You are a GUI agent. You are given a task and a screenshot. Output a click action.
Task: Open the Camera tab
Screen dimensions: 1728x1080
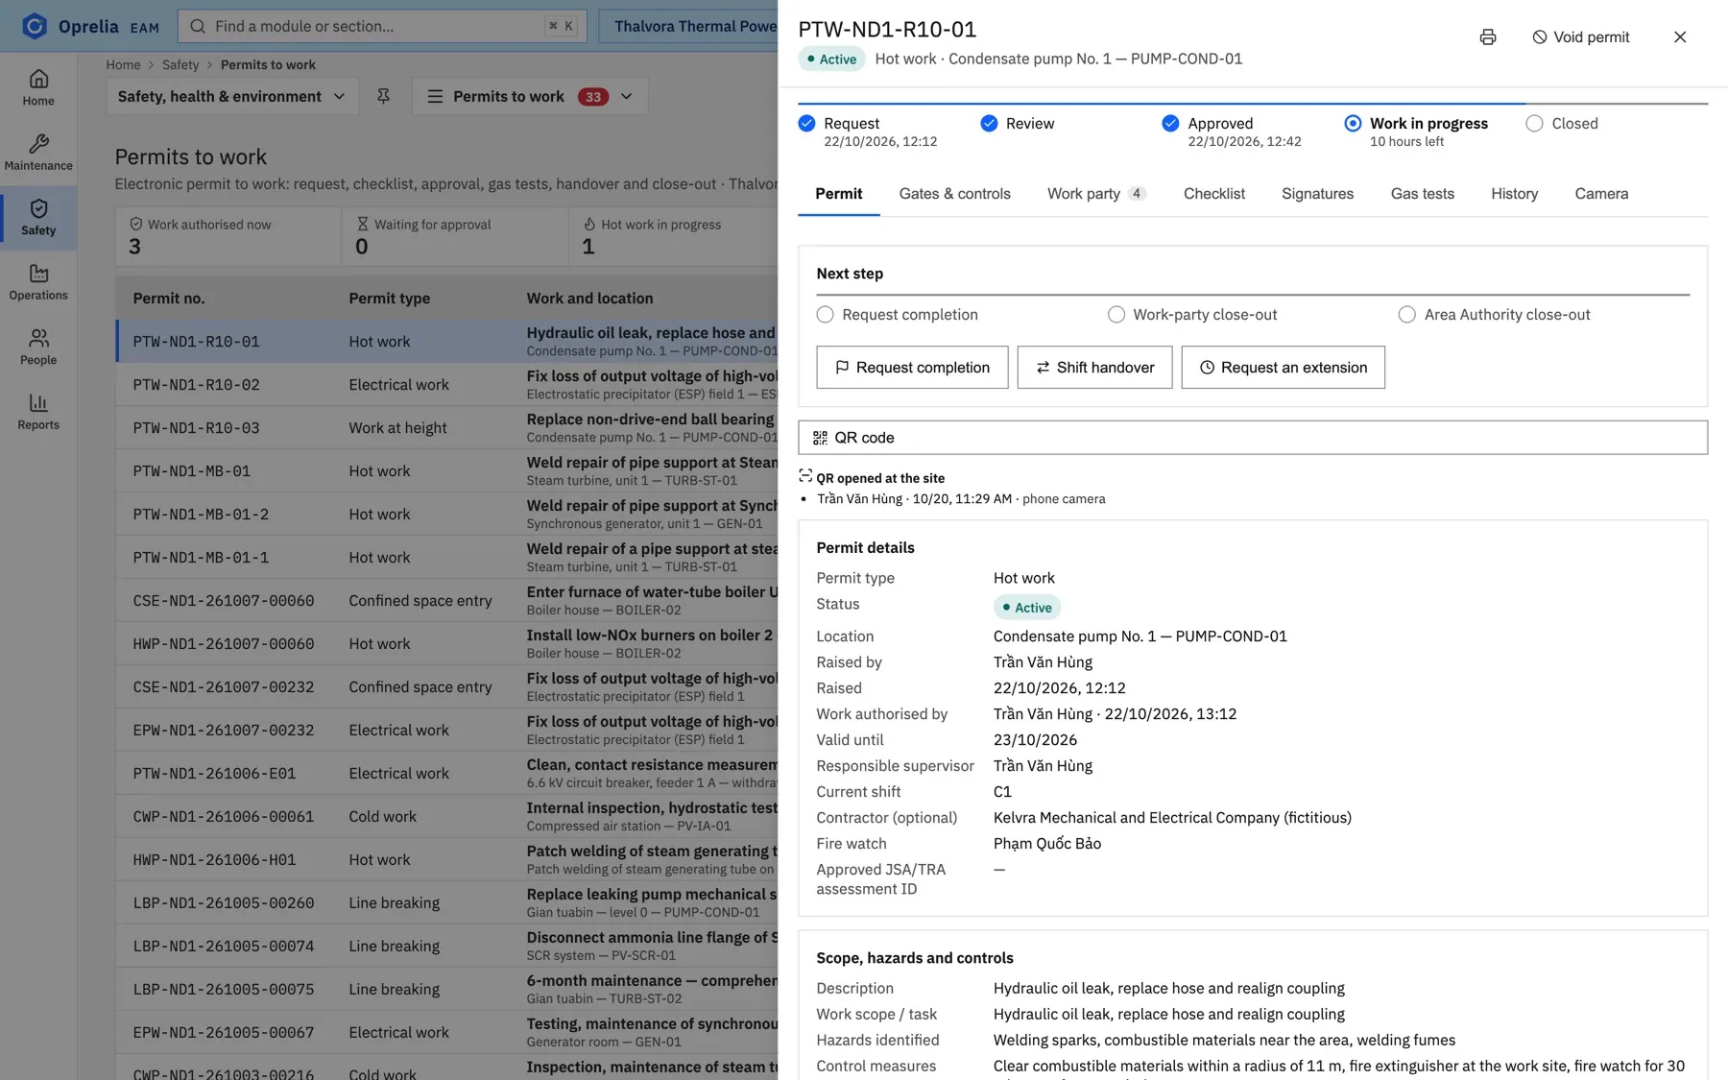(1601, 194)
